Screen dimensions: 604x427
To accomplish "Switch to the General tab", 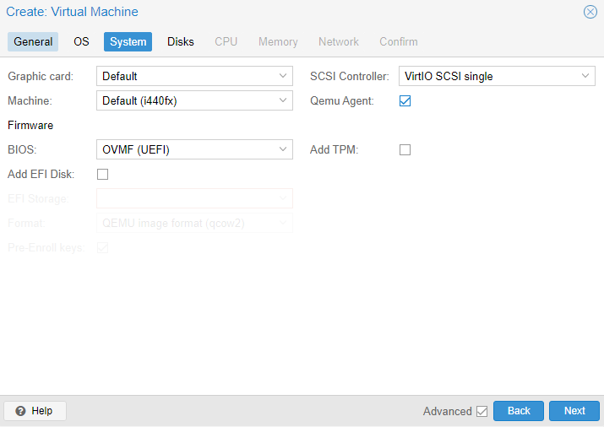I will tap(33, 41).
